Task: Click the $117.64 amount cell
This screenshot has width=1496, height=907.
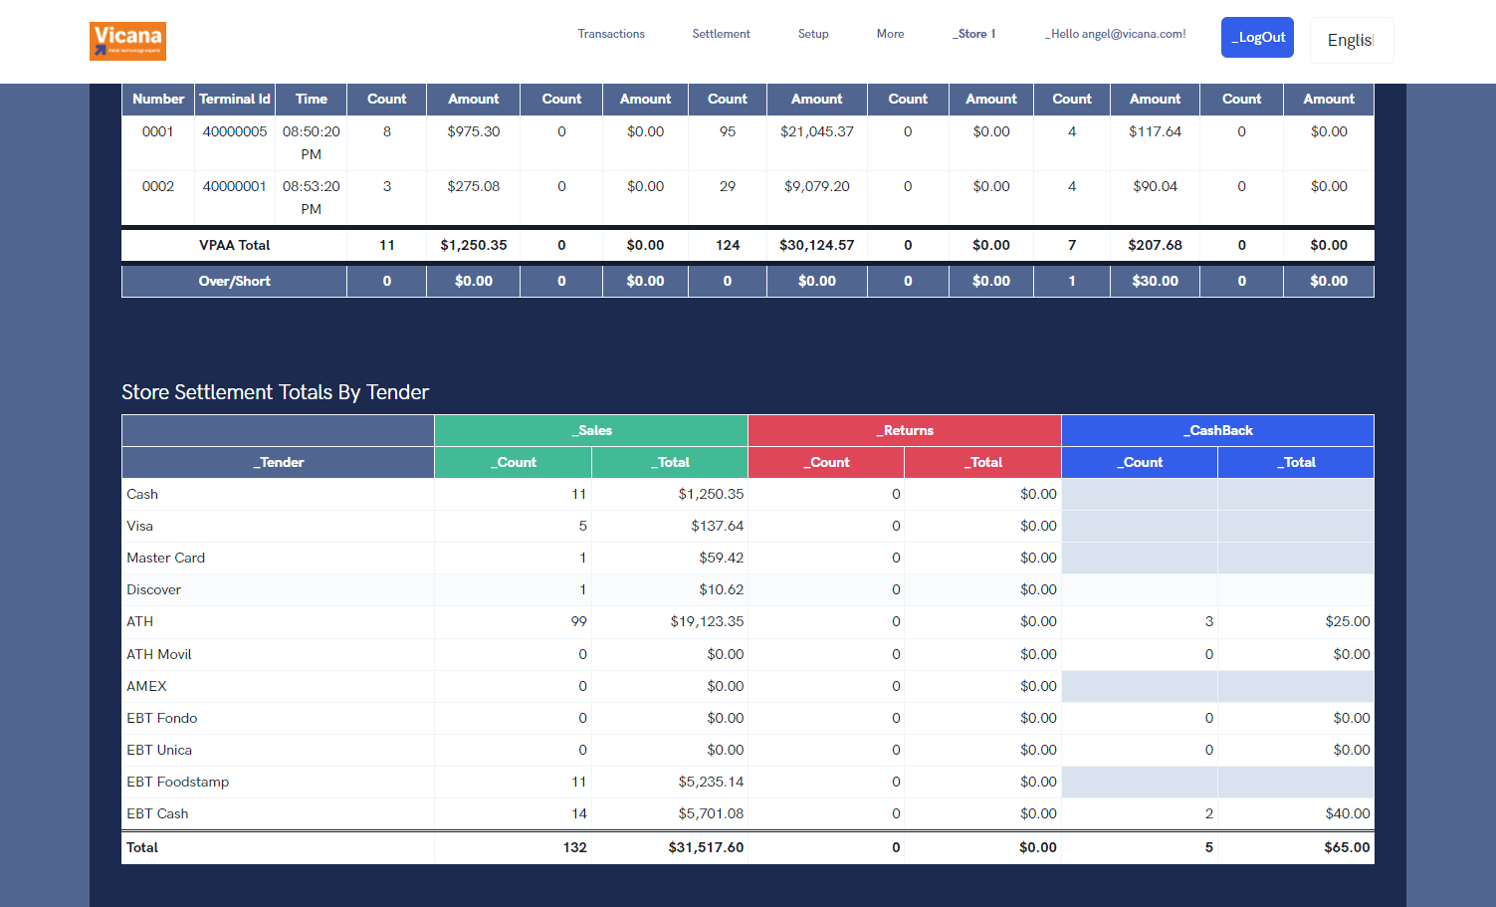Action: [x=1155, y=131]
